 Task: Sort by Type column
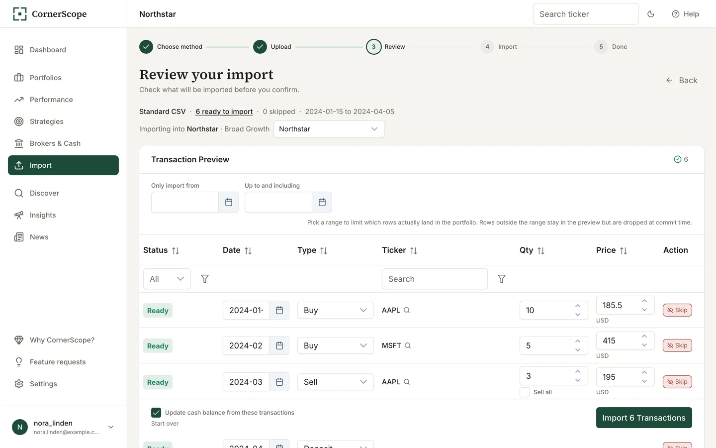click(324, 251)
